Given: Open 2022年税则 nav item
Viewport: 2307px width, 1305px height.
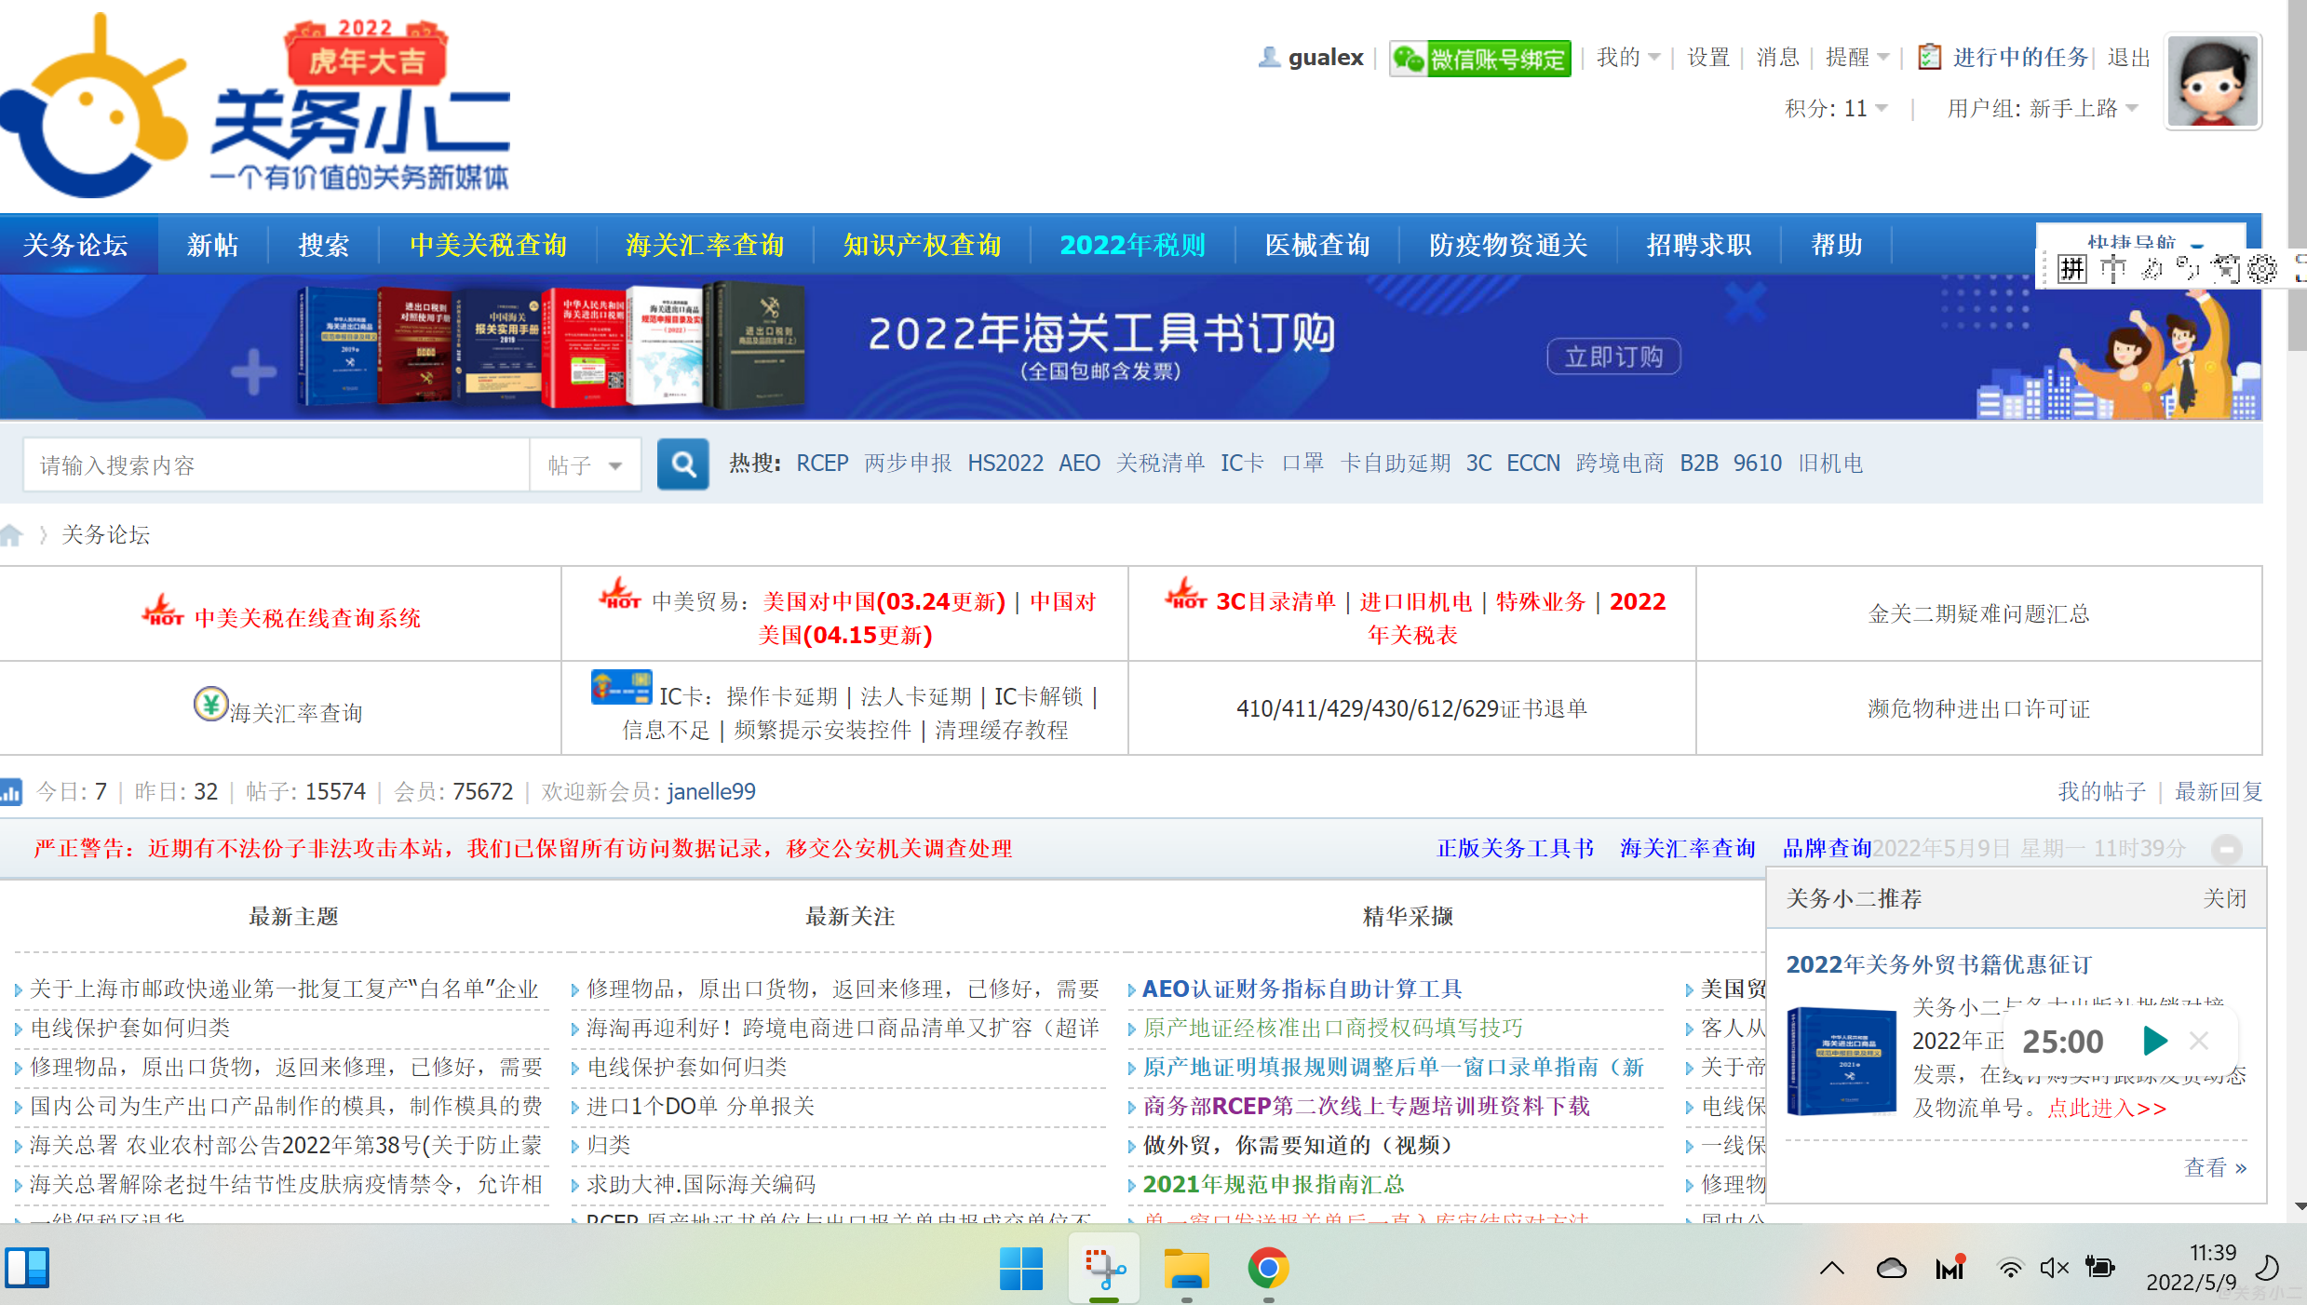Looking at the screenshot, I should click(x=1132, y=245).
